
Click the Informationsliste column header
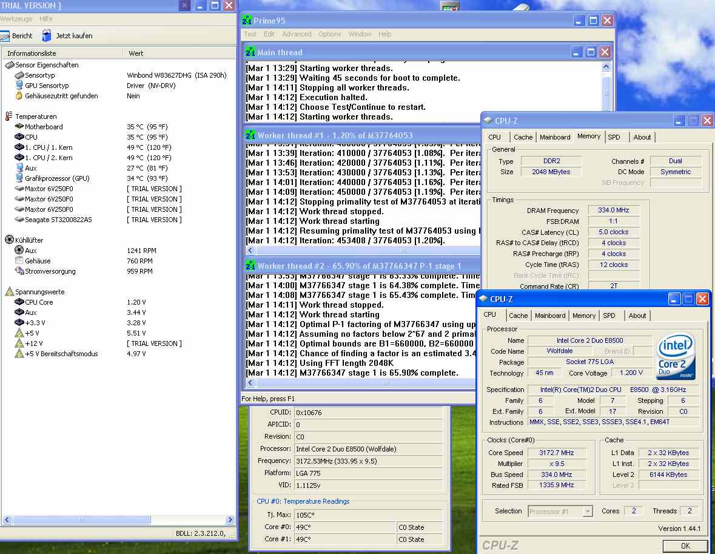coord(62,53)
